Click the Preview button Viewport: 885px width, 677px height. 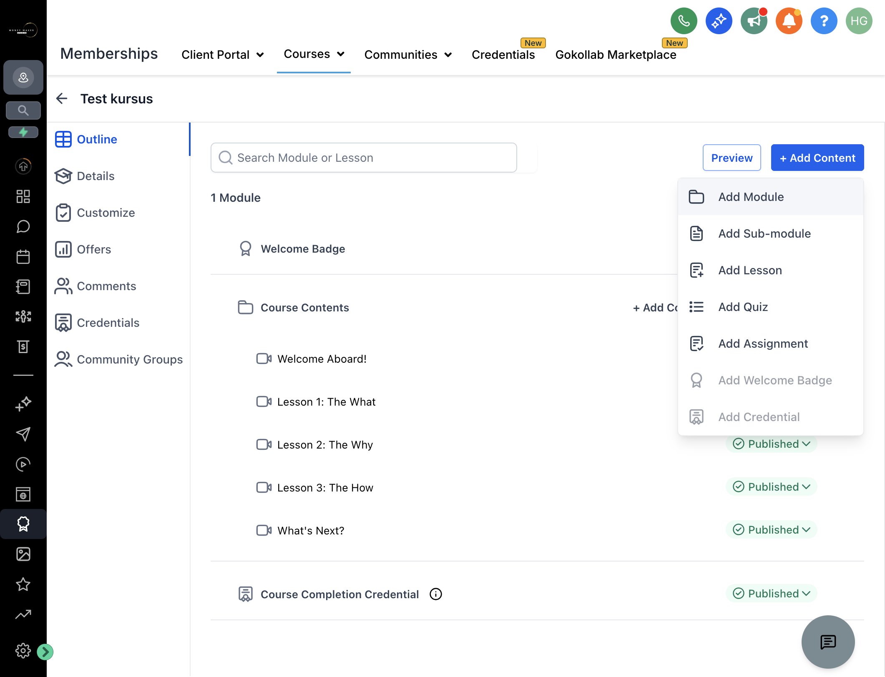tap(732, 158)
